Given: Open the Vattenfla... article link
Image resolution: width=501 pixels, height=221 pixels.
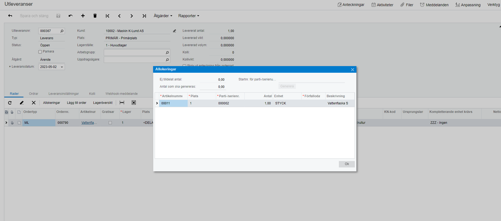Looking at the screenshot, I should click(88, 123).
